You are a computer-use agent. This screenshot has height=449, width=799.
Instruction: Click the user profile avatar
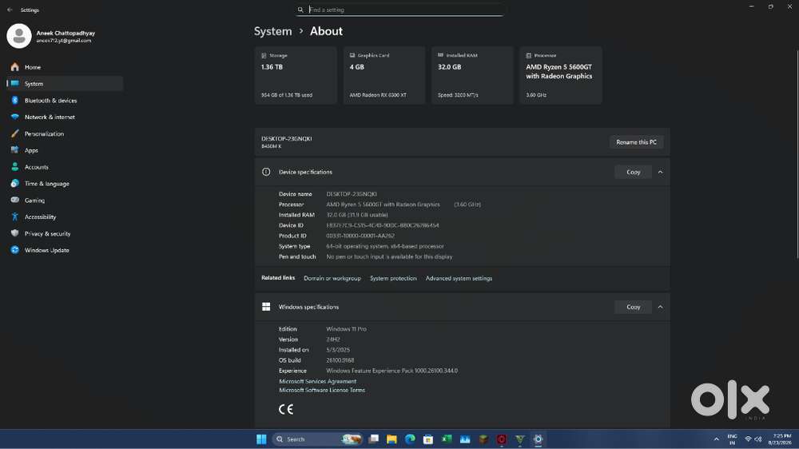coord(19,36)
